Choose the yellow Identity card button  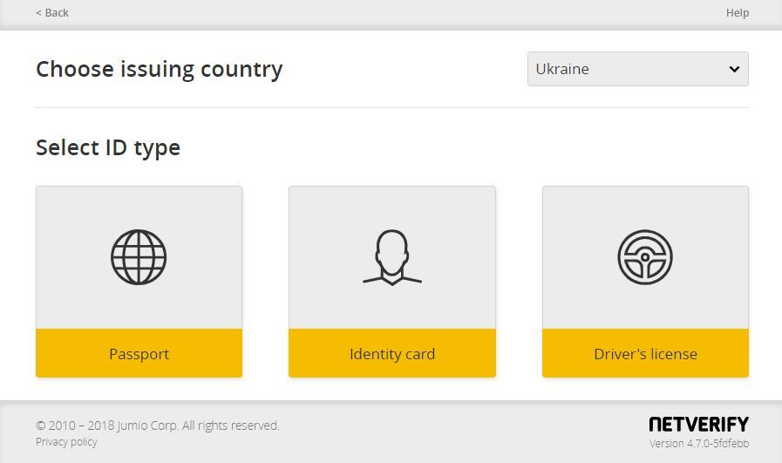392,353
